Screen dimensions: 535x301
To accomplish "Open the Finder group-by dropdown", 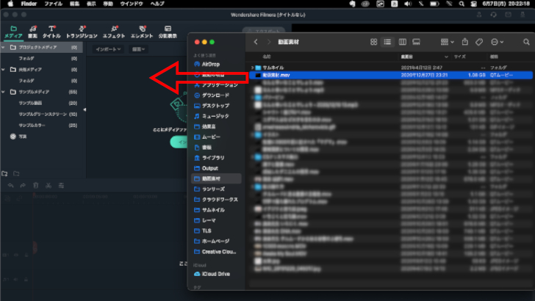I will pyautogui.click(x=447, y=42).
